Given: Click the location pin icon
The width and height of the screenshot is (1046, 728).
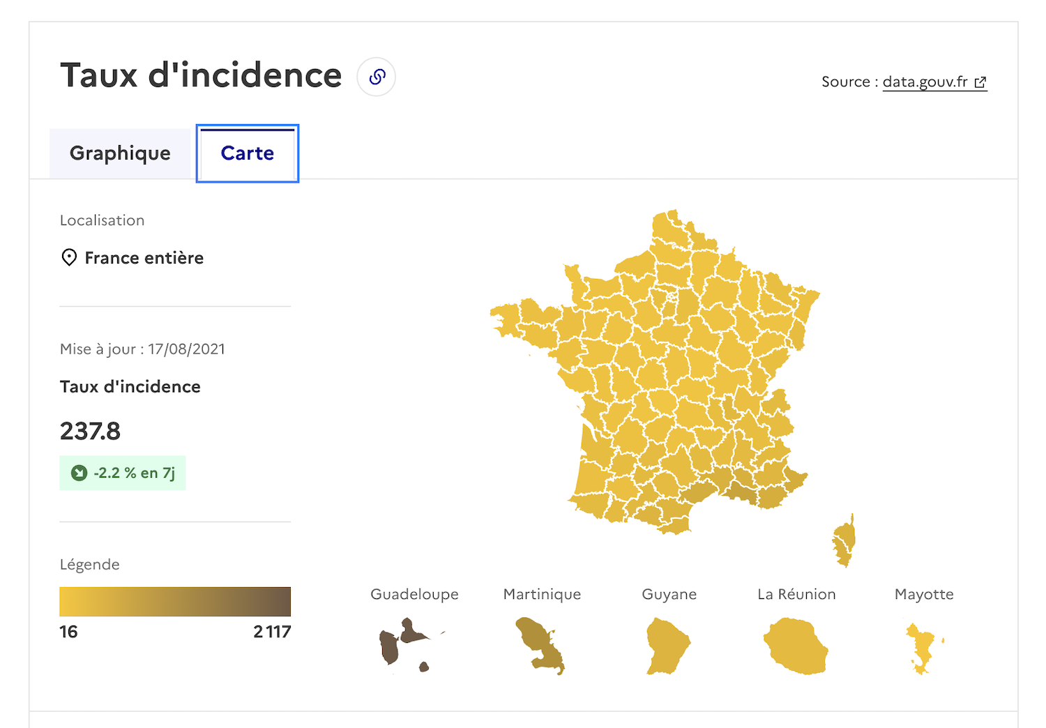Looking at the screenshot, I should [x=69, y=257].
